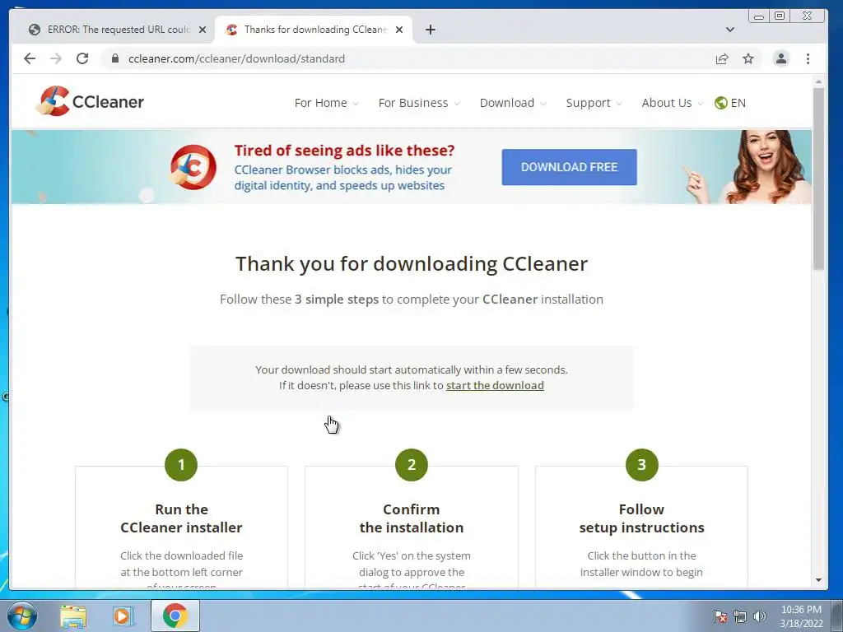
Task: Minimize the Chrome browser window
Action: [x=758, y=16]
